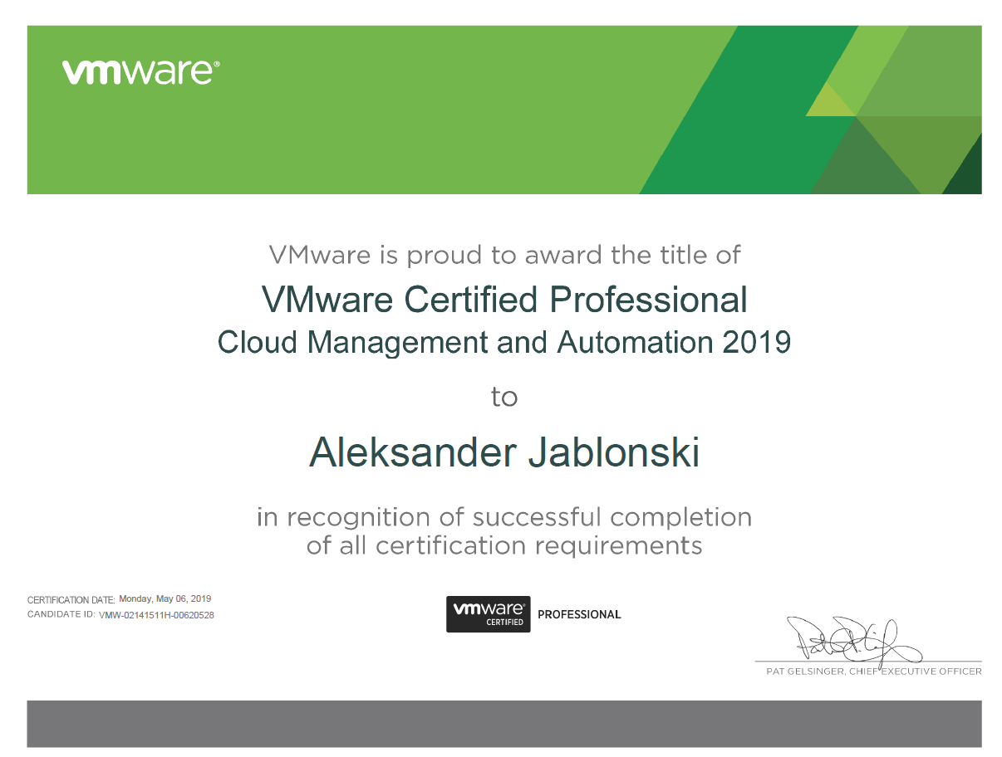Select the light green diamond in banner corner
Image resolution: width=1002 pixels, height=757 pixels.
point(831,100)
